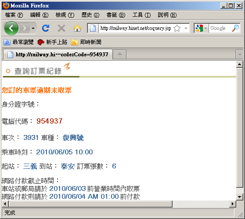Click the destination station 泰安
Image resolution: width=245 pixels, height=219 pixels.
(x=68, y=166)
